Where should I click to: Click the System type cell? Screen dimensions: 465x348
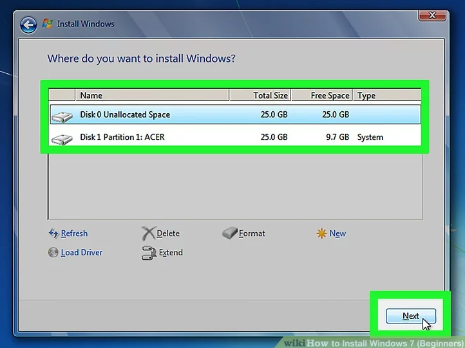point(370,137)
